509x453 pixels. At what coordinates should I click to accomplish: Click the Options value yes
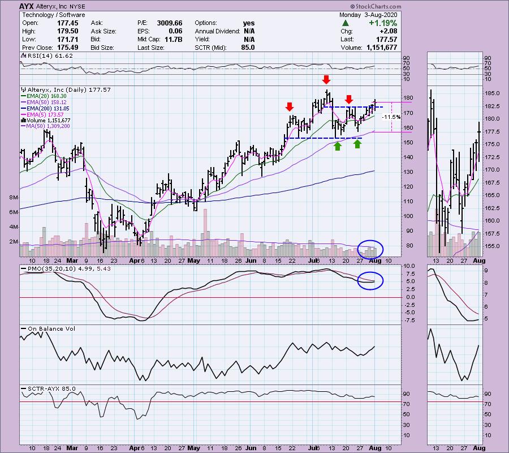pyautogui.click(x=249, y=23)
